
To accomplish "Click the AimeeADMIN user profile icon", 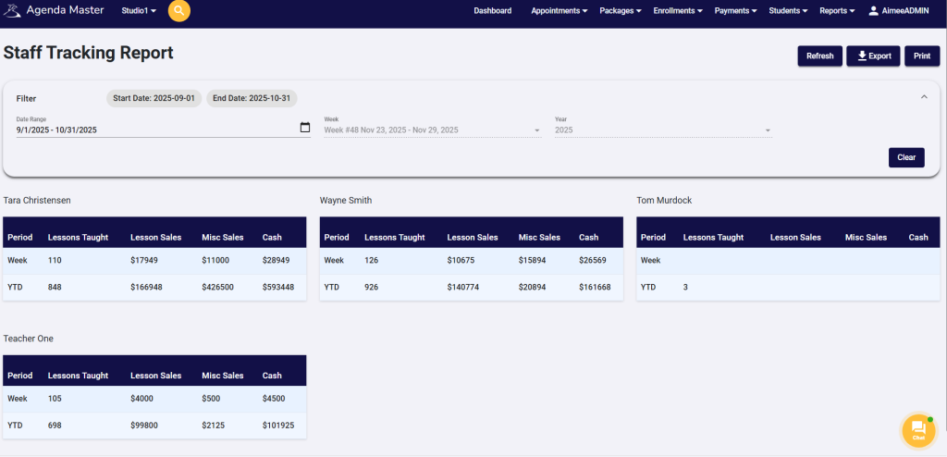I will [874, 11].
